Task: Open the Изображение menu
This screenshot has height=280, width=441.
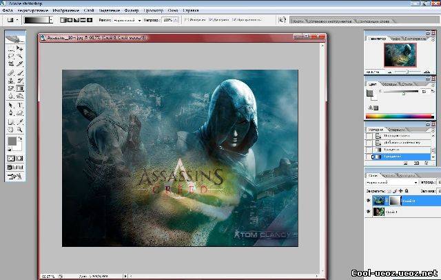Action: point(66,10)
